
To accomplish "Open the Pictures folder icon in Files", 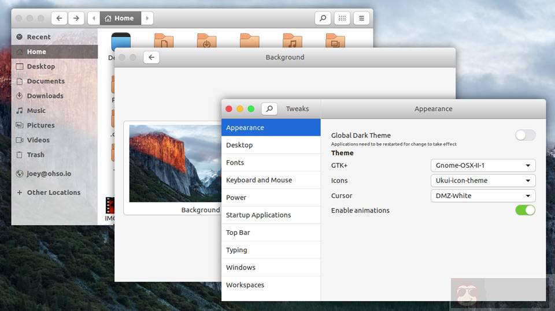I will point(335,40).
